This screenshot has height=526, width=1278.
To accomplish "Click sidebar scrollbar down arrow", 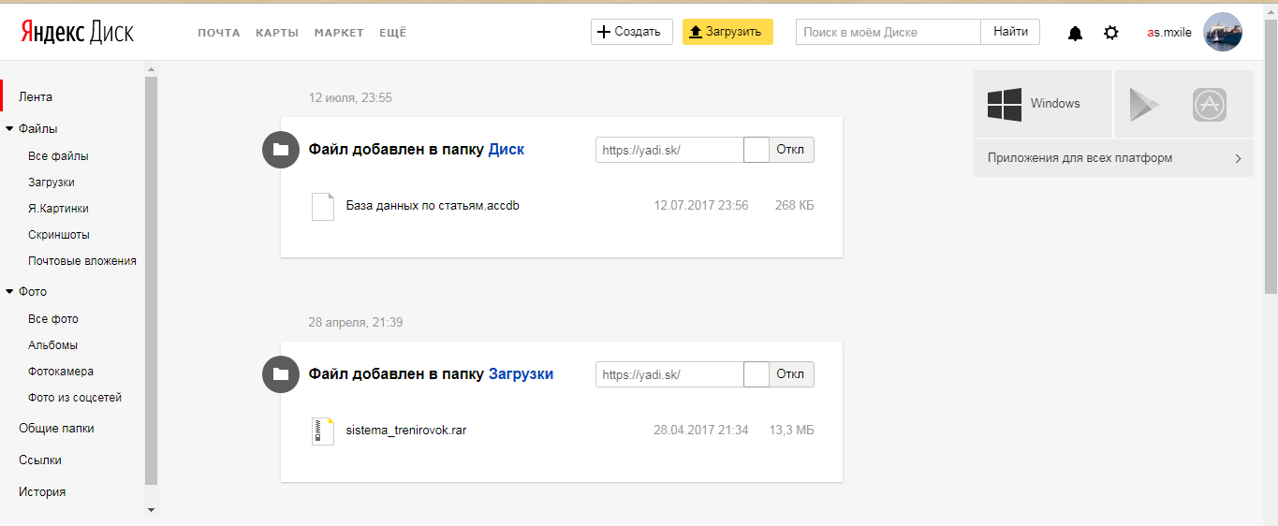I will pos(152,510).
